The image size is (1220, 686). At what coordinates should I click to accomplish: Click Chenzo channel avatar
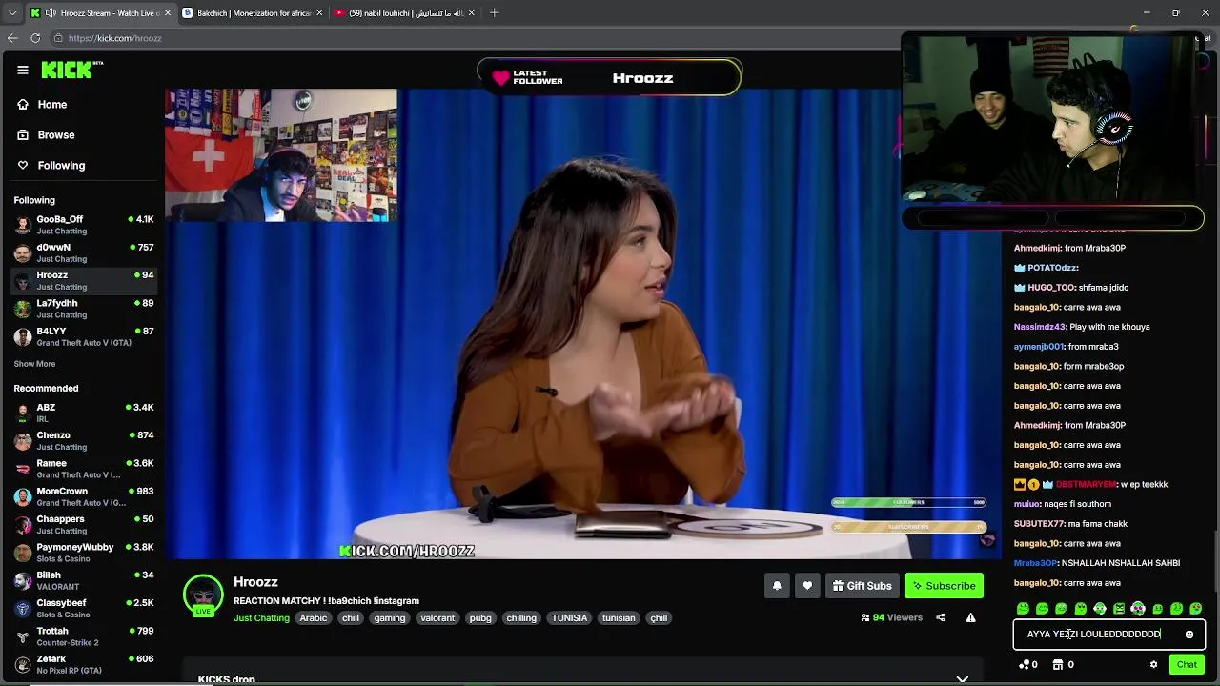(x=23, y=441)
